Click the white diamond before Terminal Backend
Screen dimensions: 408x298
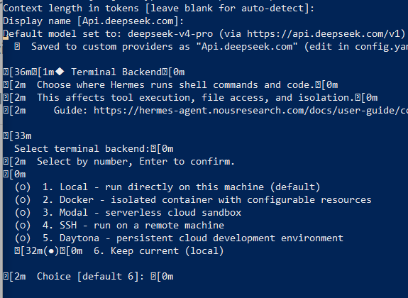click(x=60, y=72)
